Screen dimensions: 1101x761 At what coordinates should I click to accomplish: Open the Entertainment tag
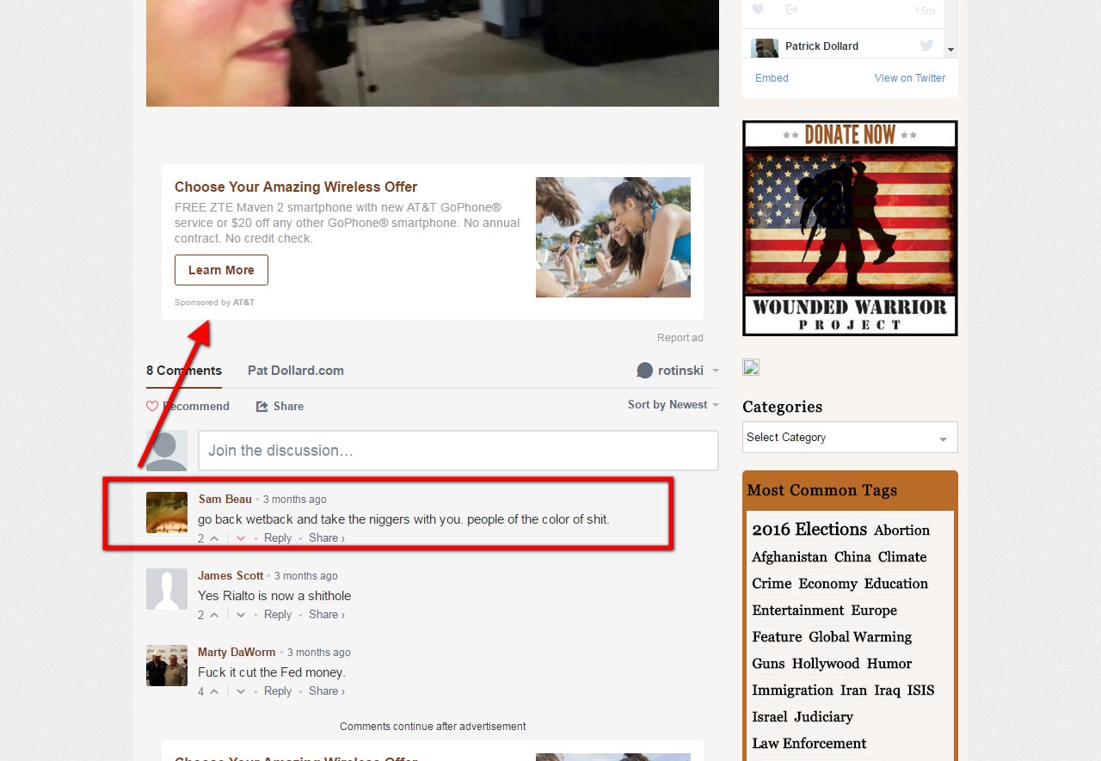click(798, 611)
